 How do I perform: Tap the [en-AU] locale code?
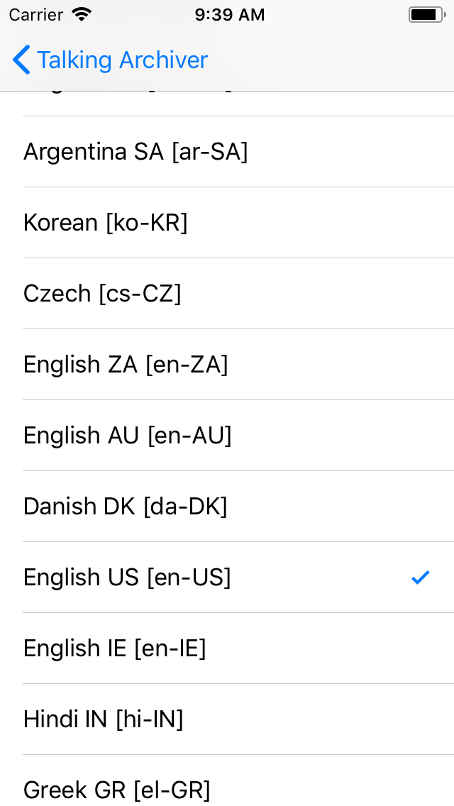click(x=189, y=436)
